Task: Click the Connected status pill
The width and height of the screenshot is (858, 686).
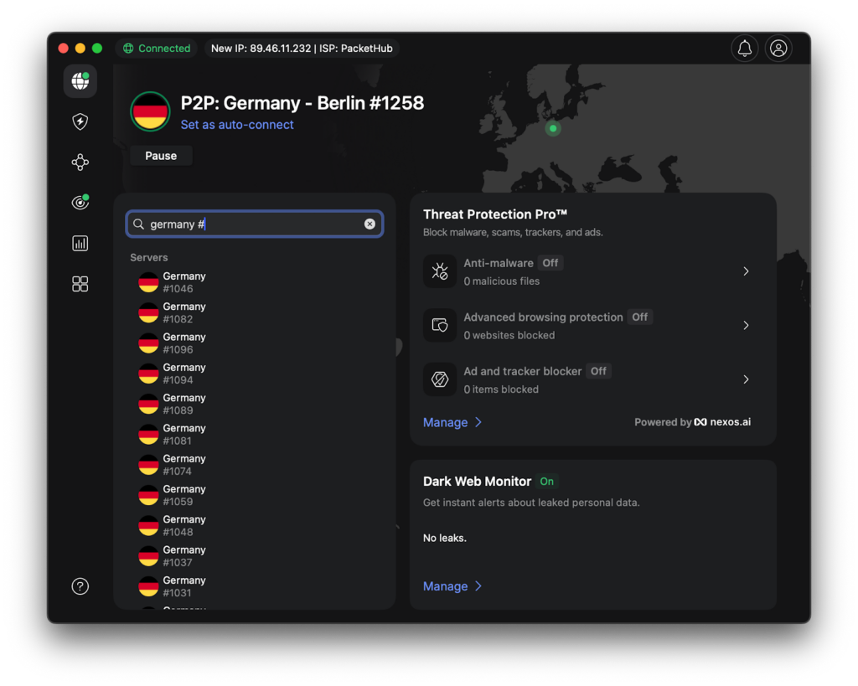Action: click(x=157, y=48)
